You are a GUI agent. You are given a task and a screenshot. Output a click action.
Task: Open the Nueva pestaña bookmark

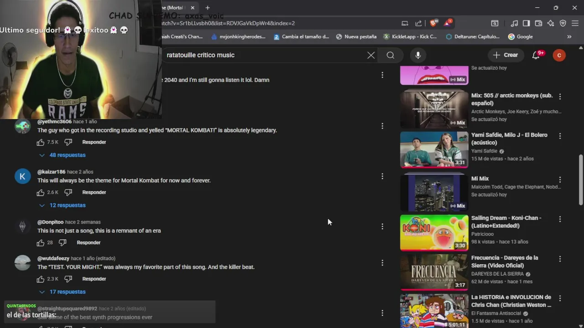click(356, 36)
